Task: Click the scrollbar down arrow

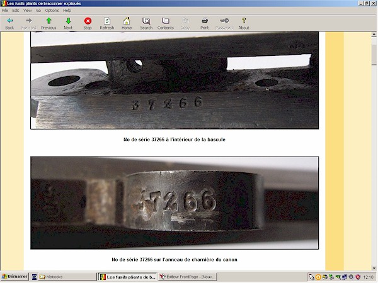Action: (374, 268)
